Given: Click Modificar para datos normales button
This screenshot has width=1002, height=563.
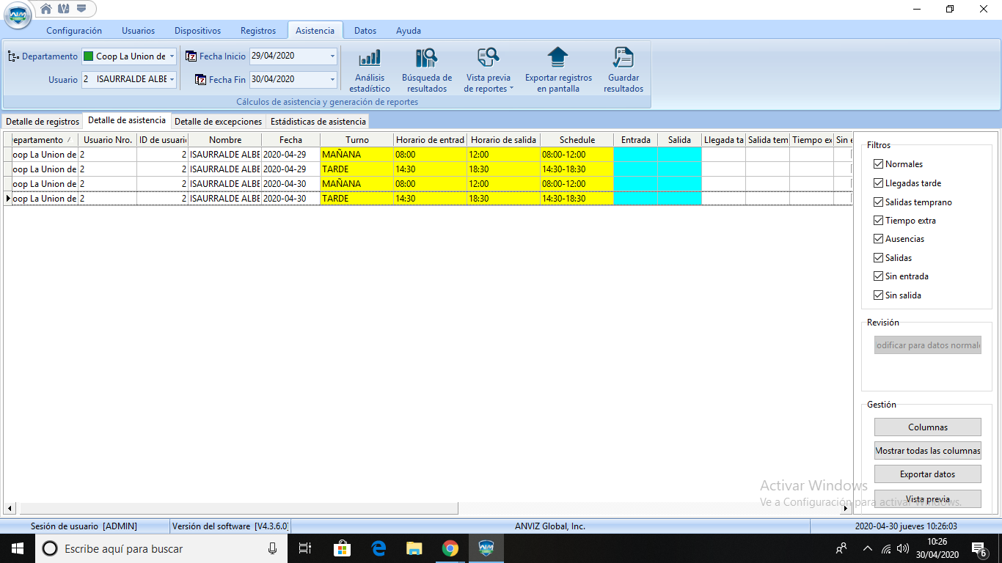Looking at the screenshot, I should pos(927,345).
